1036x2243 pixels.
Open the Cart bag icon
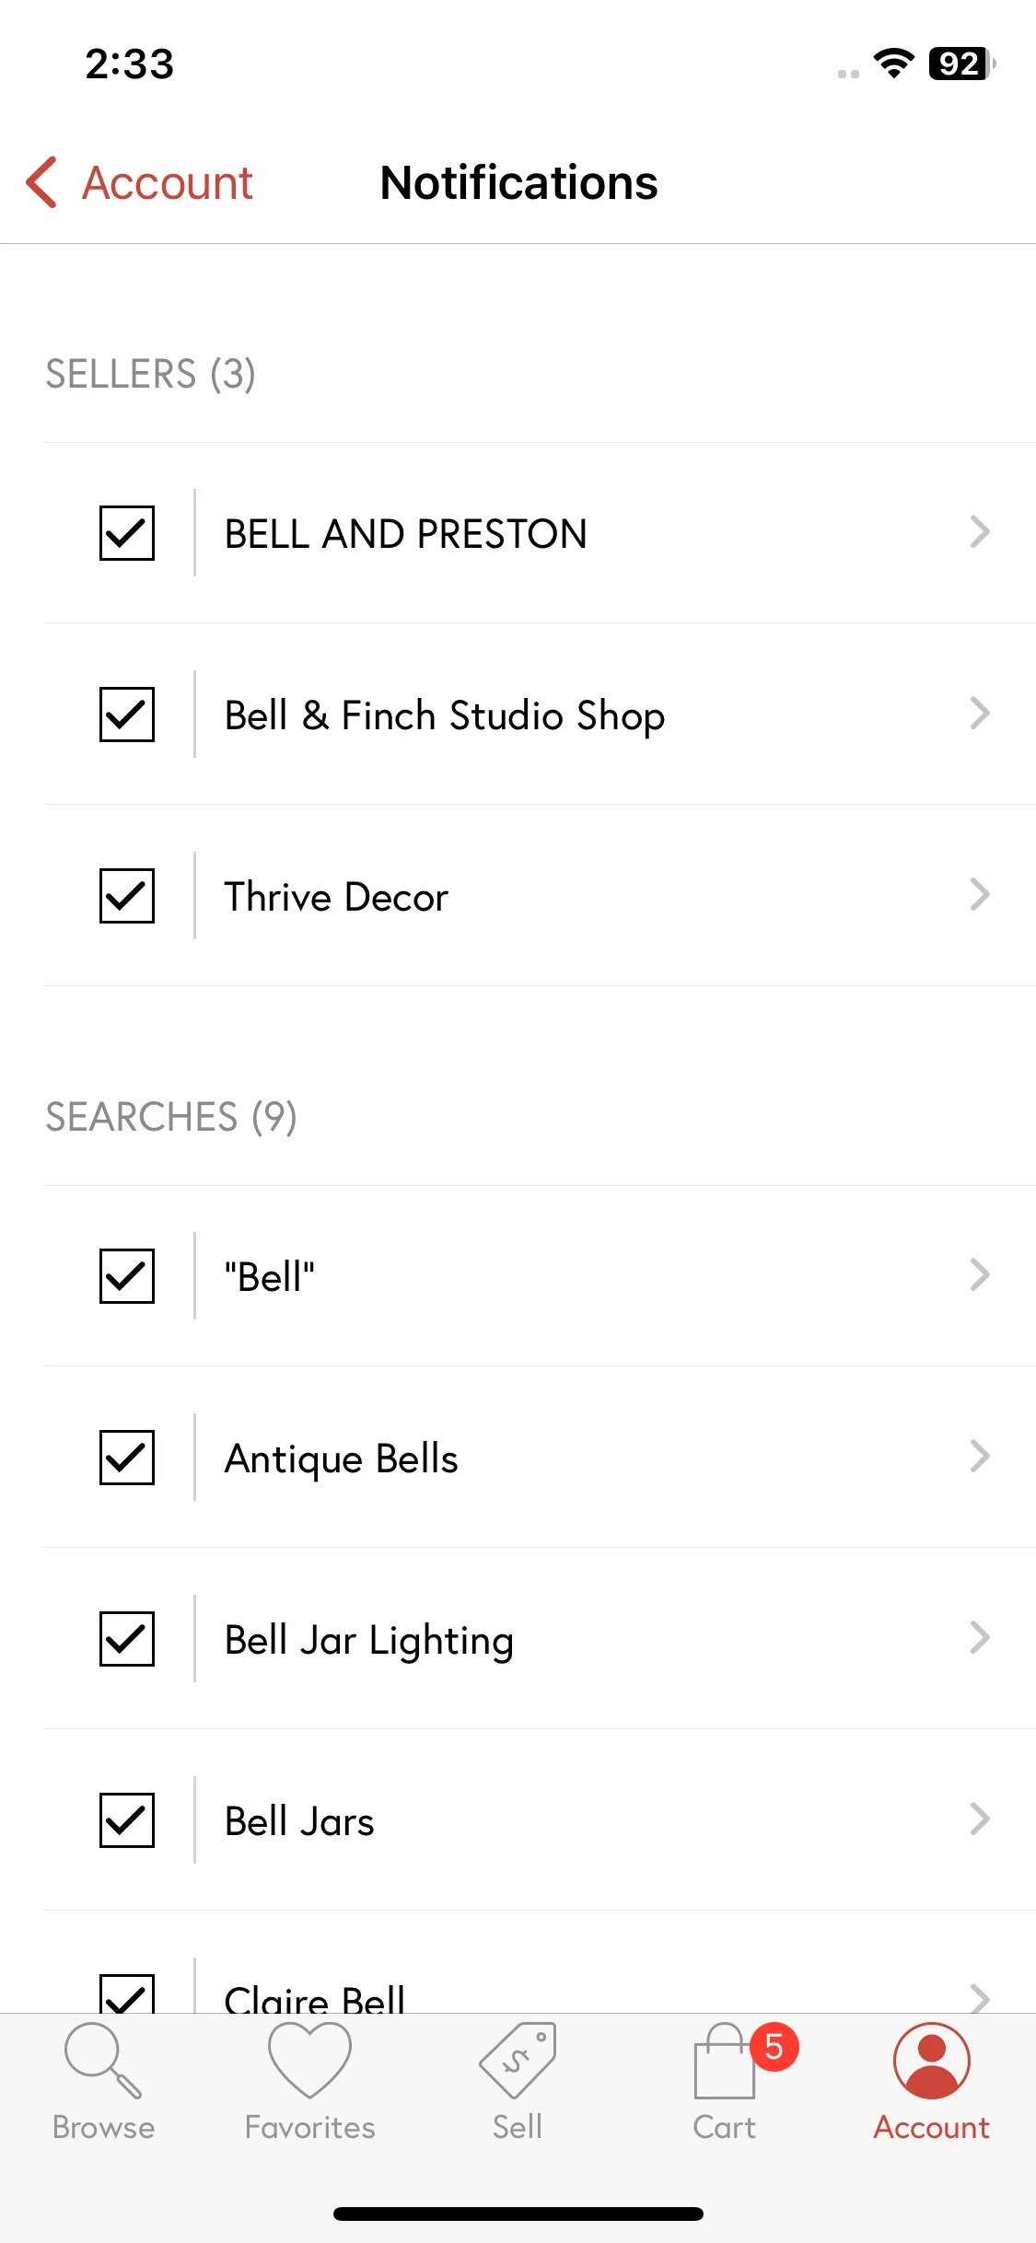725,2061
